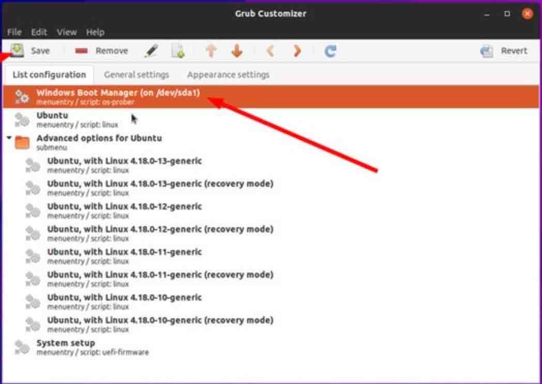
Task: Select Ubuntu 4.18.0-12-generic (recovery mode) entry
Action: point(270,233)
